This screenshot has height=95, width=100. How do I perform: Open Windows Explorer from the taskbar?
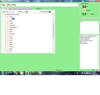[22, 73]
